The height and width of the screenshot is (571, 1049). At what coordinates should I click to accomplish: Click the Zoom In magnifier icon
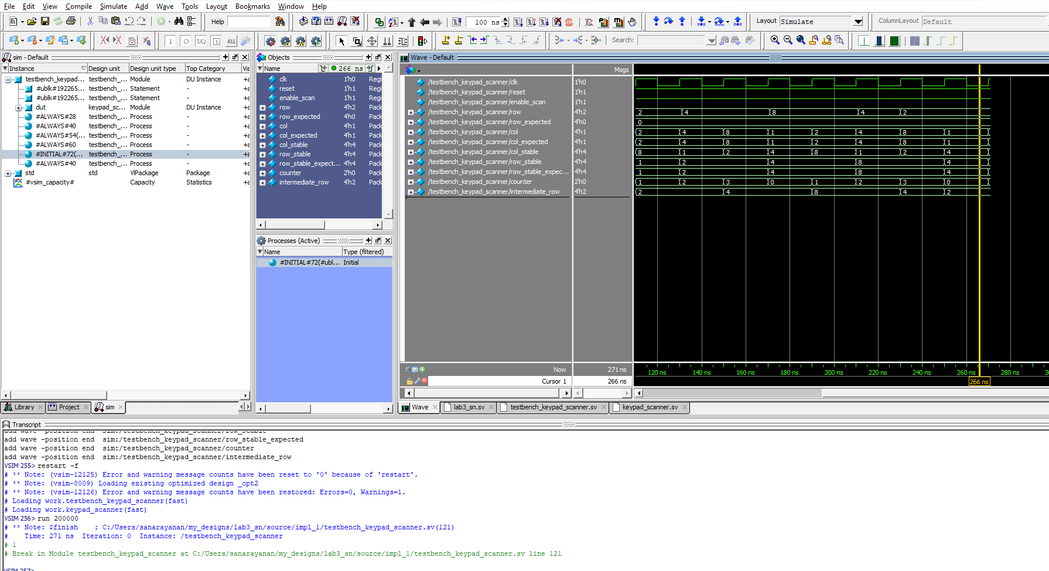click(775, 40)
